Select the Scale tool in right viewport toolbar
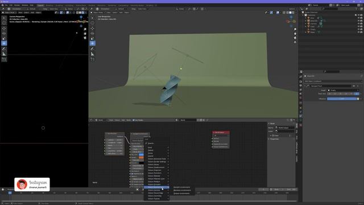Screen dimensions: 364x205 92,38
